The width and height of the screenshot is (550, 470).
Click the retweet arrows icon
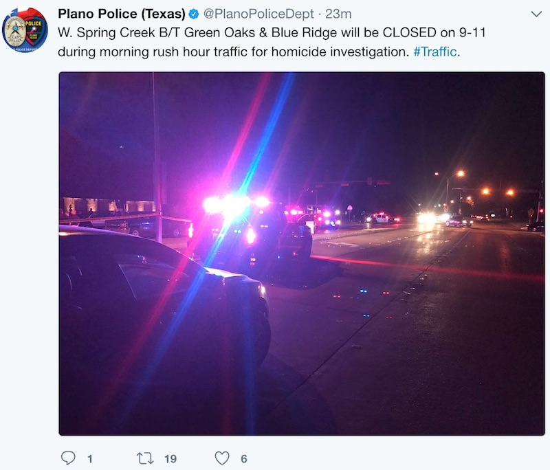click(145, 458)
